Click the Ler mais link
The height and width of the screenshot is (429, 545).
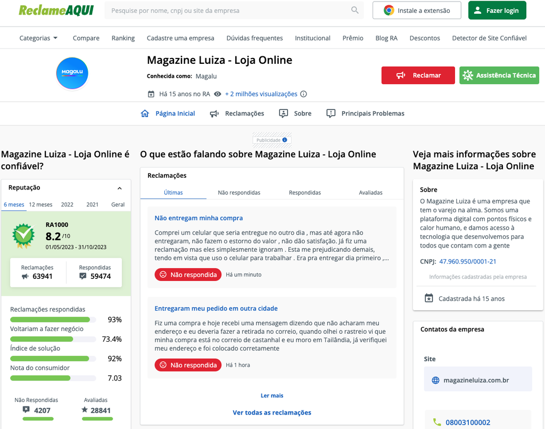pyautogui.click(x=272, y=395)
